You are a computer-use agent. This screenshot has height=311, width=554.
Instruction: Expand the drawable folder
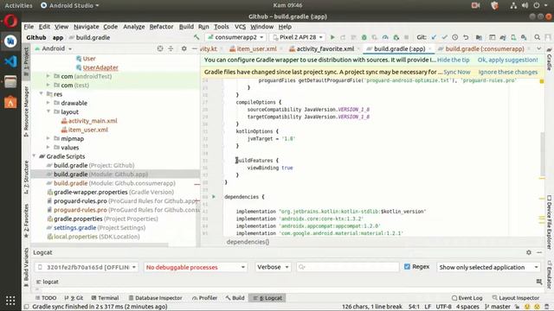(x=48, y=103)
